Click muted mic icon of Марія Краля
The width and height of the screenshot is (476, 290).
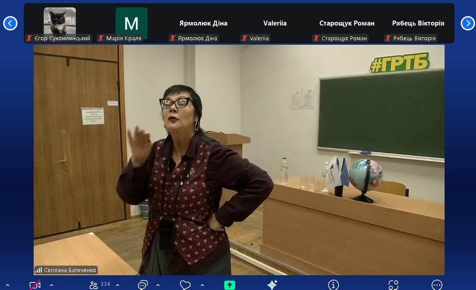click(101, 38)
